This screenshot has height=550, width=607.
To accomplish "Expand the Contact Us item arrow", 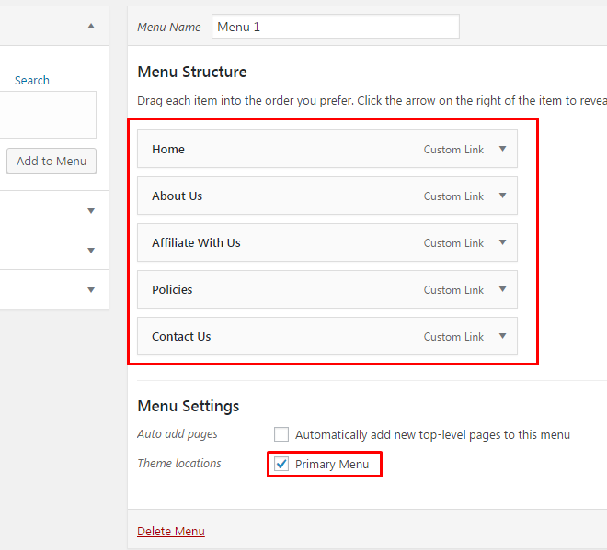I will tap(502, 336).
